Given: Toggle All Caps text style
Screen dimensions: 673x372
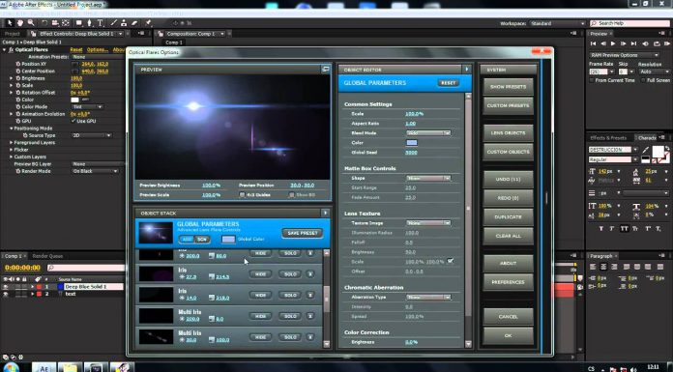Looking at the screenshot, I should [x=624, y=229].
